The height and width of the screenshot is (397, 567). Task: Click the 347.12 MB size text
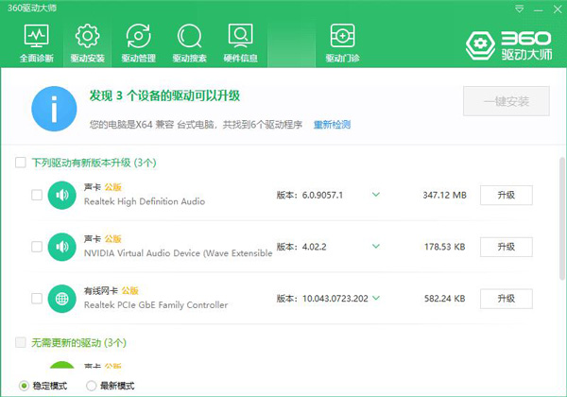445,196
